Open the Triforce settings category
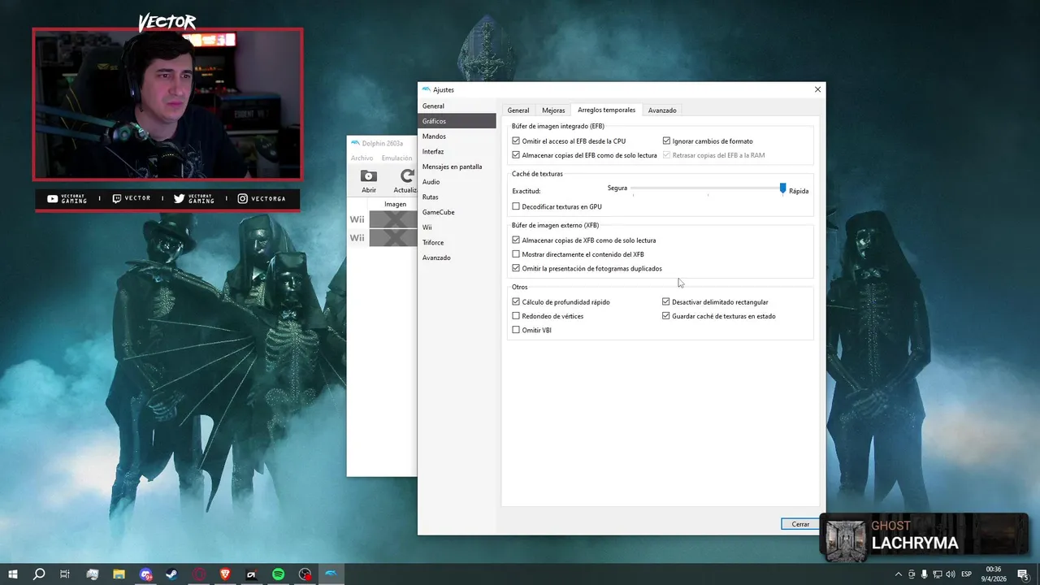 (x=457, y=243)
